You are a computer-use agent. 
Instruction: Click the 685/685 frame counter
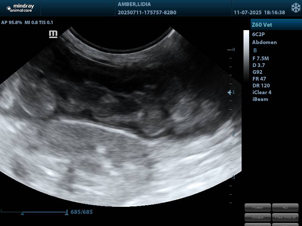82,212
